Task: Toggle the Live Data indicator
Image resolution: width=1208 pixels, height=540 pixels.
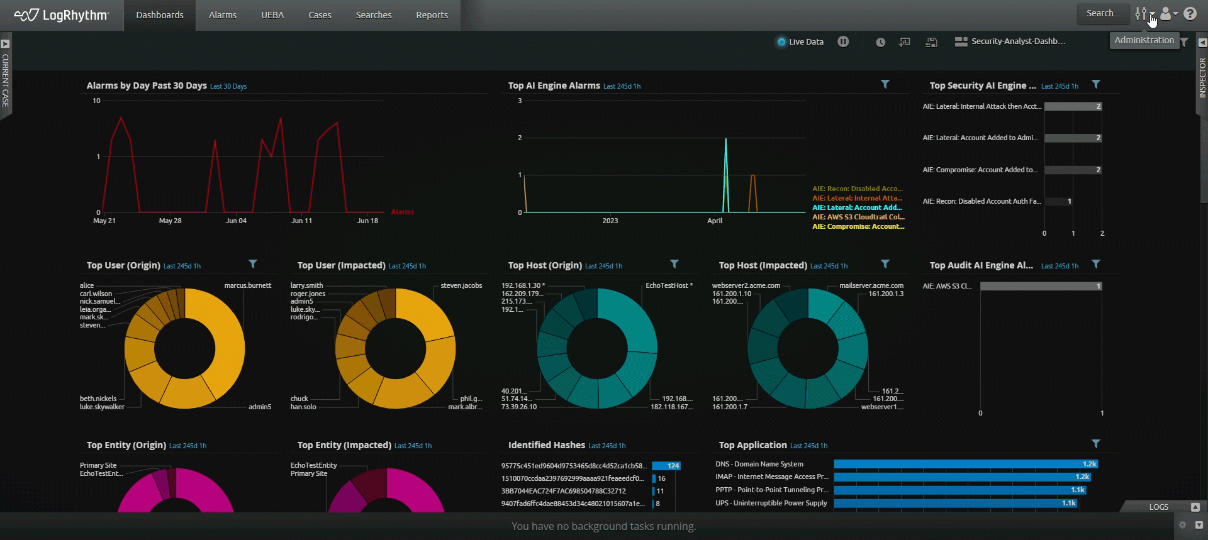Action: point(781,42)
